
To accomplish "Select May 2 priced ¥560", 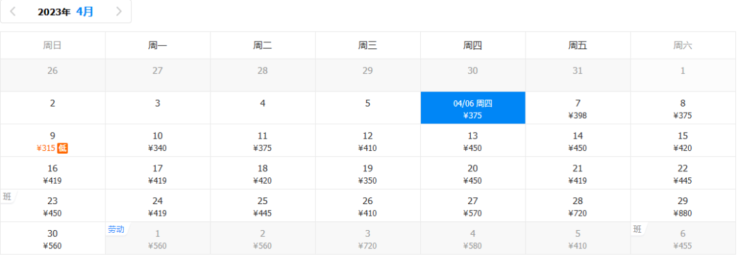I will point(262,238).
